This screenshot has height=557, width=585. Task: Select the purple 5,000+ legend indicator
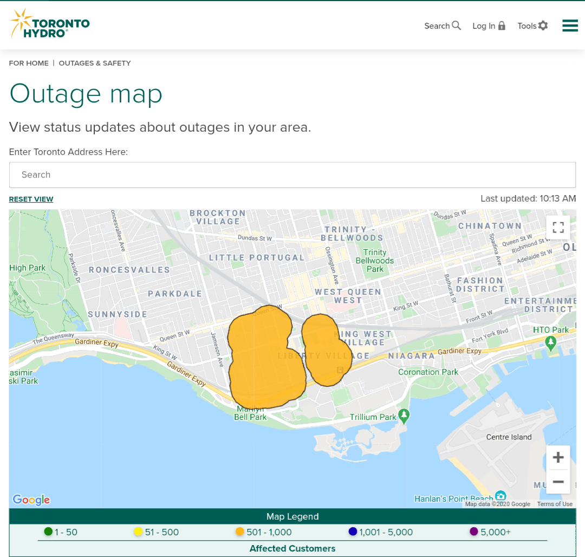point(474,532)
